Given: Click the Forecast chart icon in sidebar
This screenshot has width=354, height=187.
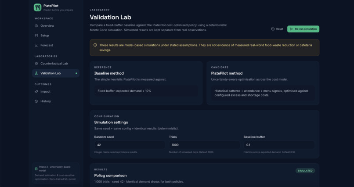Looking at the screenshot, I should coord(36,45).
